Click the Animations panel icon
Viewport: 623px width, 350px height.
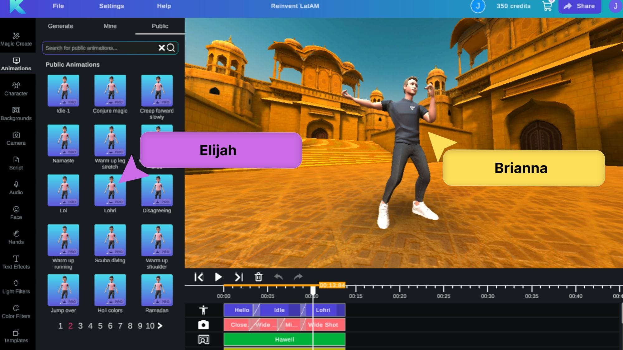pos(16,64)
